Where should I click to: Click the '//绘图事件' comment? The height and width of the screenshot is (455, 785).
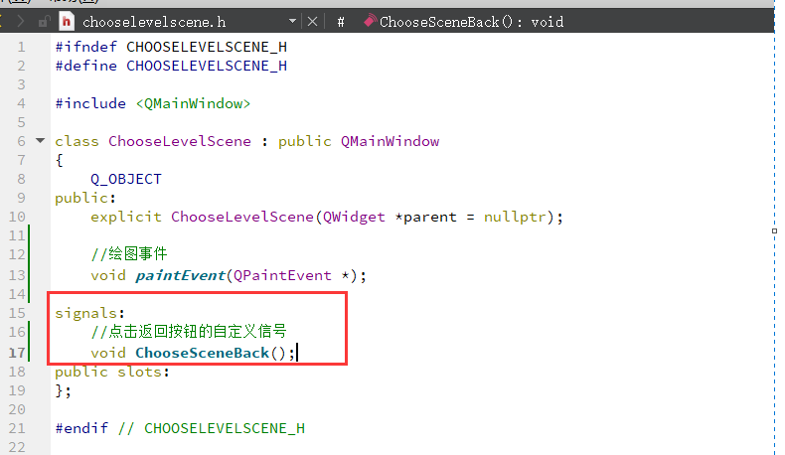click(x=129, y=254)
